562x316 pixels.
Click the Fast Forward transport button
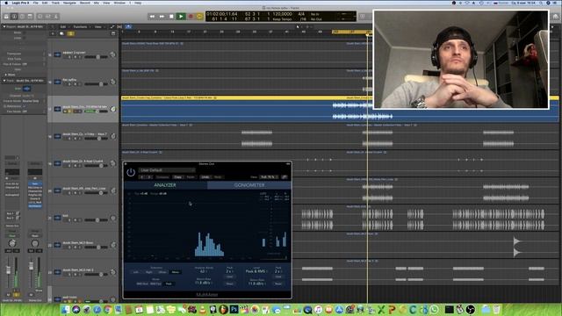tap(162, 17)
